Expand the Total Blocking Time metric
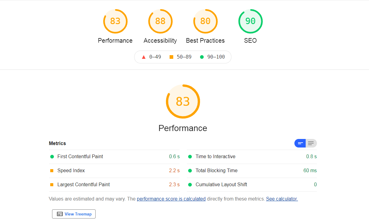The image size is (369, 224). (216, 171)
